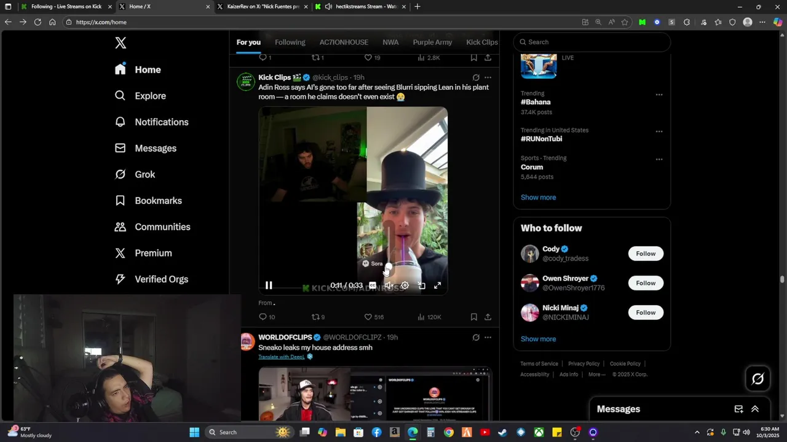Open Windows Start menu
The width and height of the screenshot is (787, 442).
[194, 432]
